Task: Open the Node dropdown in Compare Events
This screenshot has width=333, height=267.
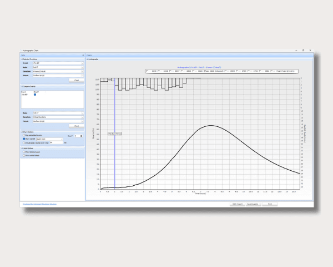Action: pyautogui.click(x=58, y=113)
